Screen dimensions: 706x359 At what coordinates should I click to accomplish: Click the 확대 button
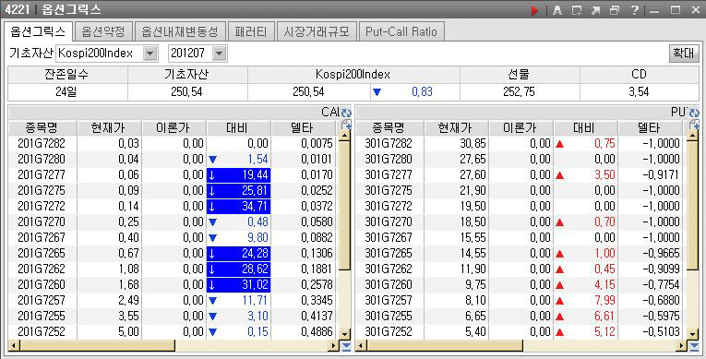coord(684,54)
